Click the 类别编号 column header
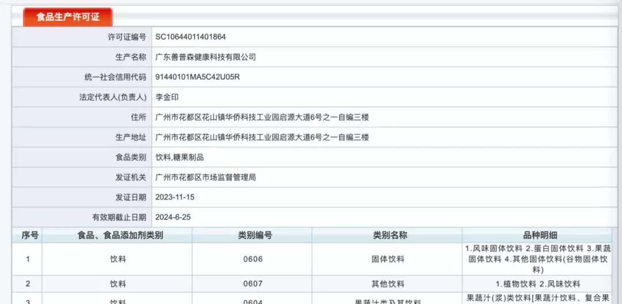 coord(252,235)
